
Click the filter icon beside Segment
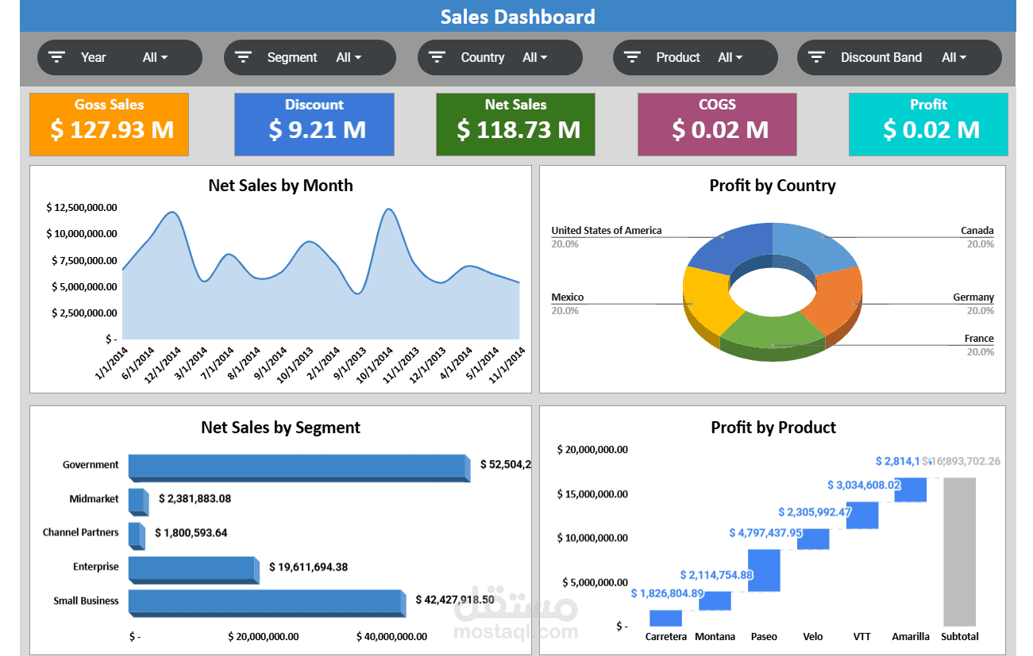(x=243, y=57)
